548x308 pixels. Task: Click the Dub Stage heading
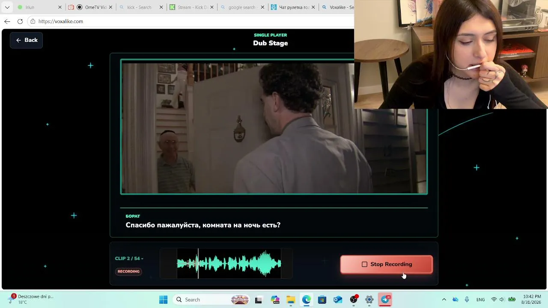271,43
